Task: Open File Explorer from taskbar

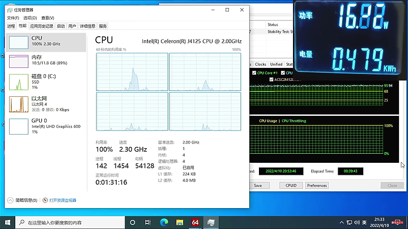Action: tap(180, 223)
